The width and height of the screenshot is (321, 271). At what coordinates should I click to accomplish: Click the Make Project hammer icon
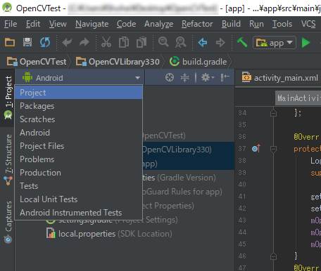pyautogui.click(x=241, y=43)
